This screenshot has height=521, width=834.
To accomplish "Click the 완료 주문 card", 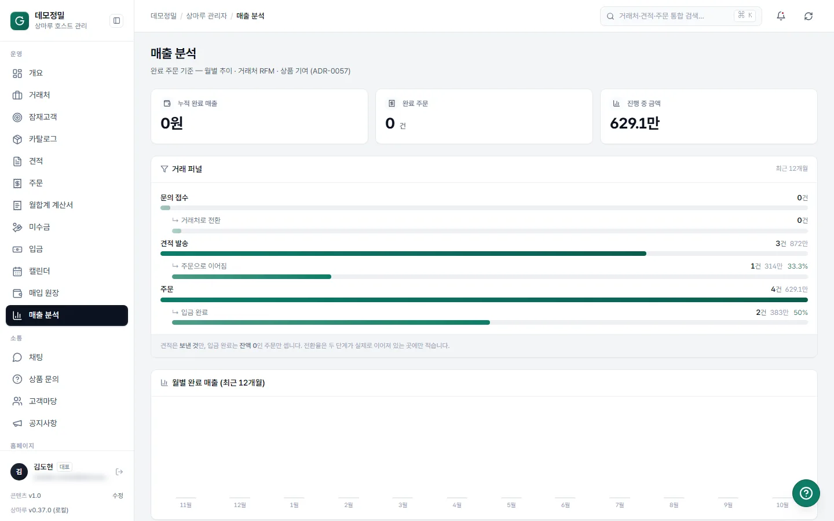I will point(484,116).
